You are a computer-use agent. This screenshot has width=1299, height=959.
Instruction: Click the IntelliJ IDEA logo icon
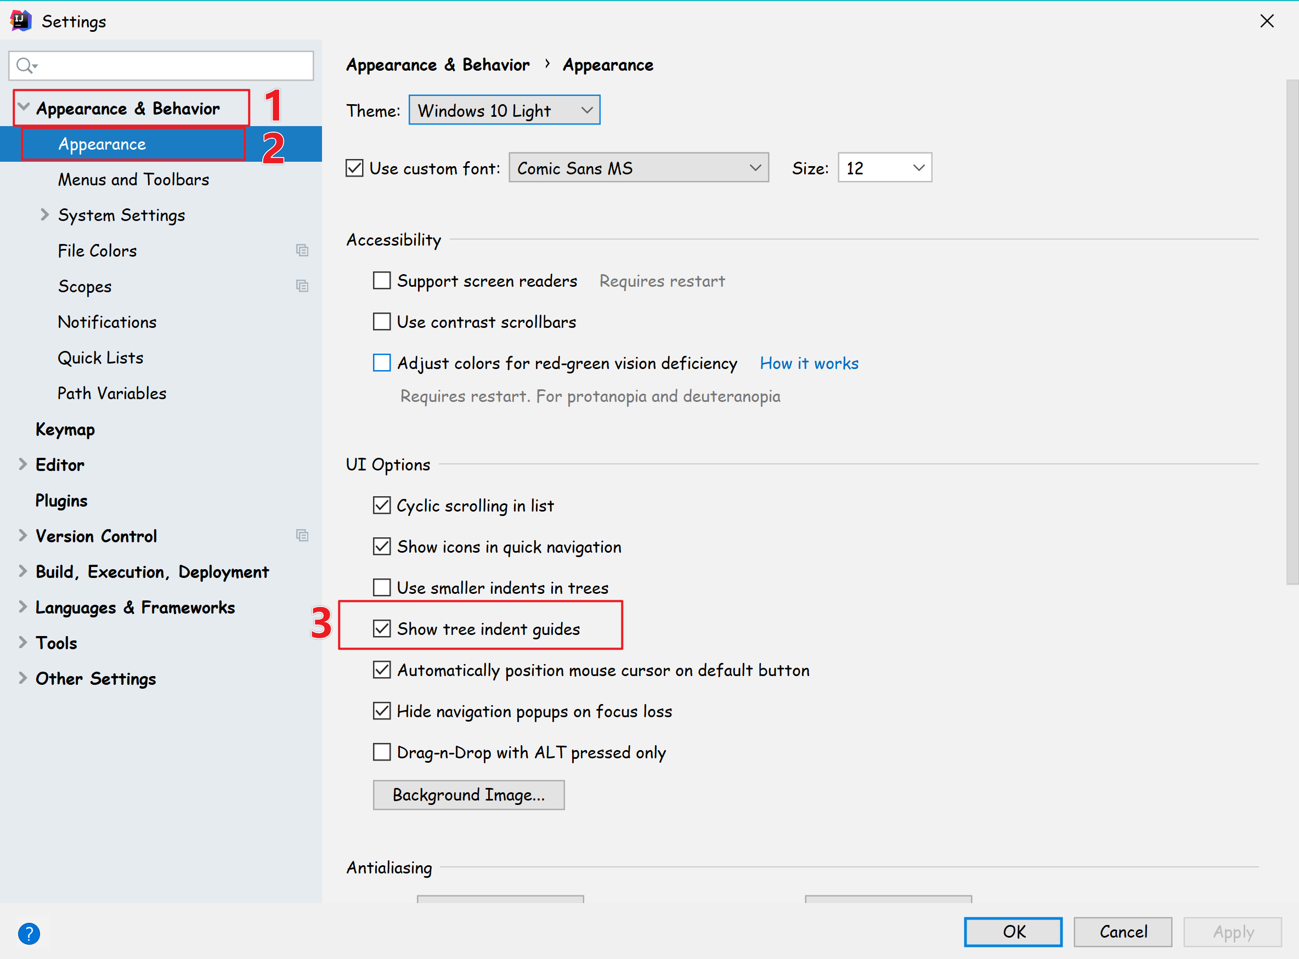tap(20, 21)
